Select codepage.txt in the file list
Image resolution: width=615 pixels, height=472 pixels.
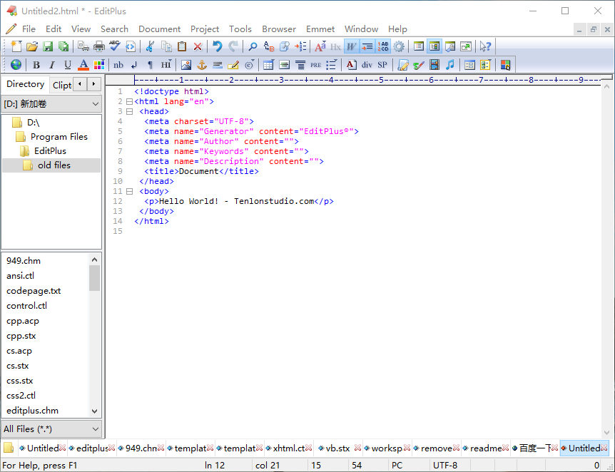34,291
